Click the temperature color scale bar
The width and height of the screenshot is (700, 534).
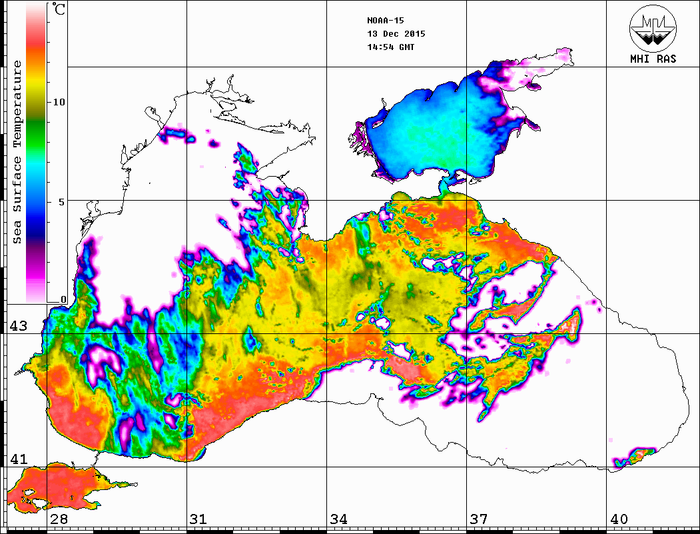click(x=36, y=153)
